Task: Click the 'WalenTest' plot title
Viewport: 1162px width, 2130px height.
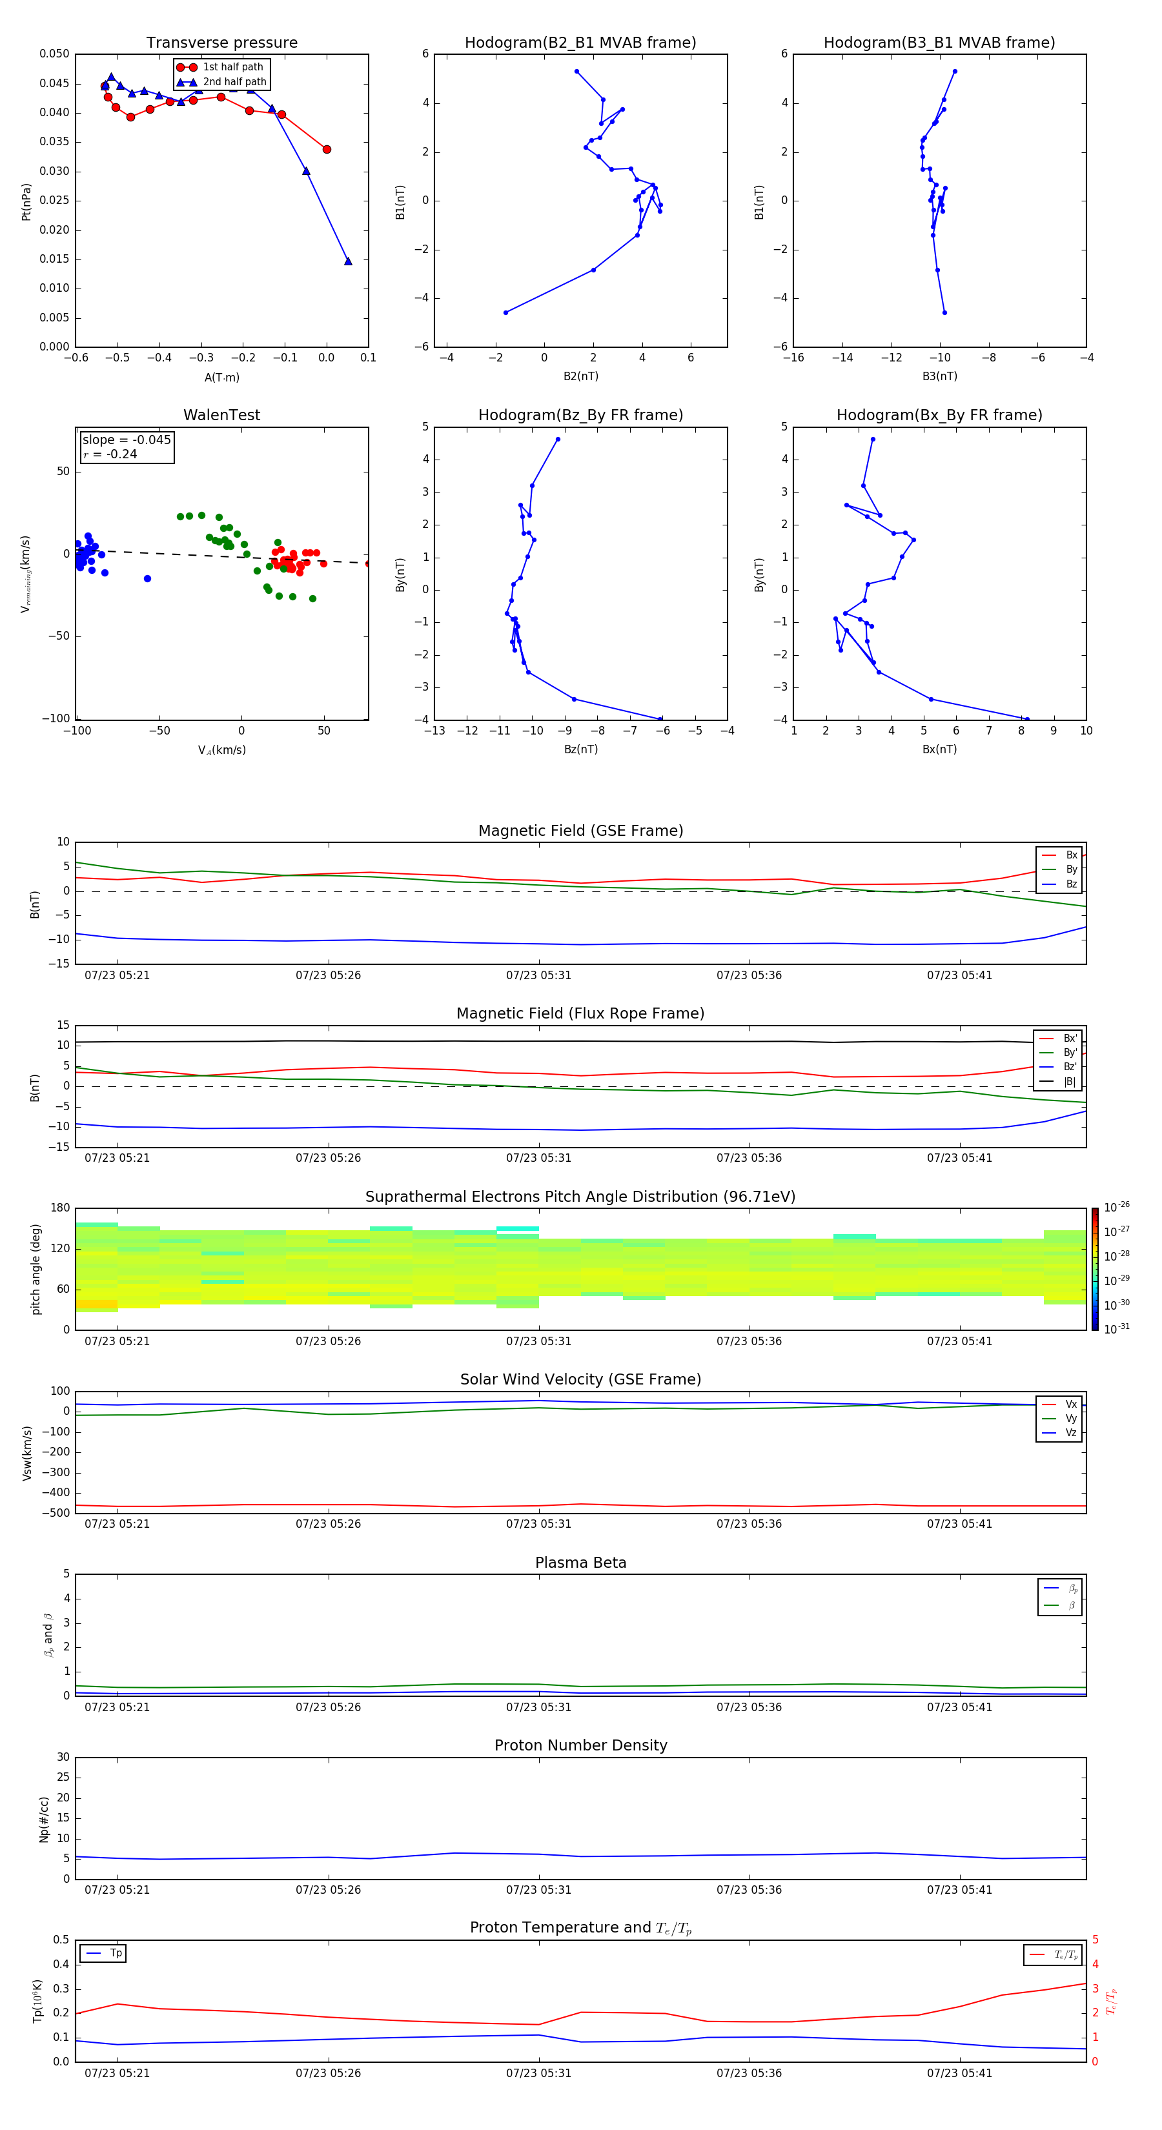Action: [221, 415]
